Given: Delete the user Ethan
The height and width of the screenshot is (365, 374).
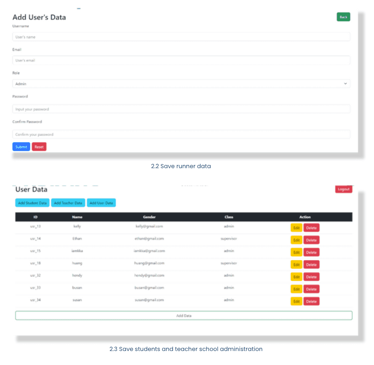Looking at the screenshot, I should click(x=311, y=240).
